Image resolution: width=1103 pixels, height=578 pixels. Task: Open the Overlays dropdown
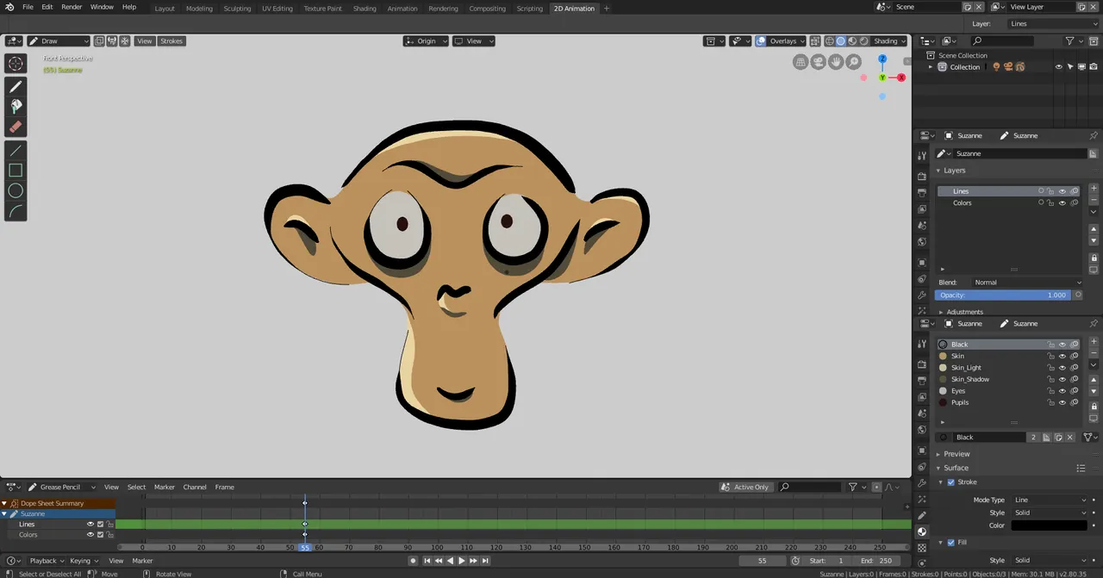787,41
